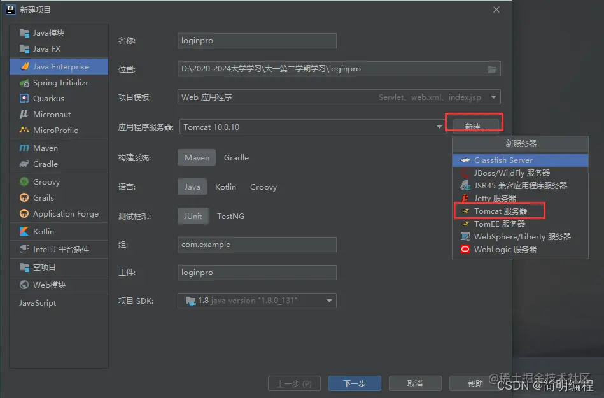Switch project language to Groovy
604x398 pixels.
263,187
